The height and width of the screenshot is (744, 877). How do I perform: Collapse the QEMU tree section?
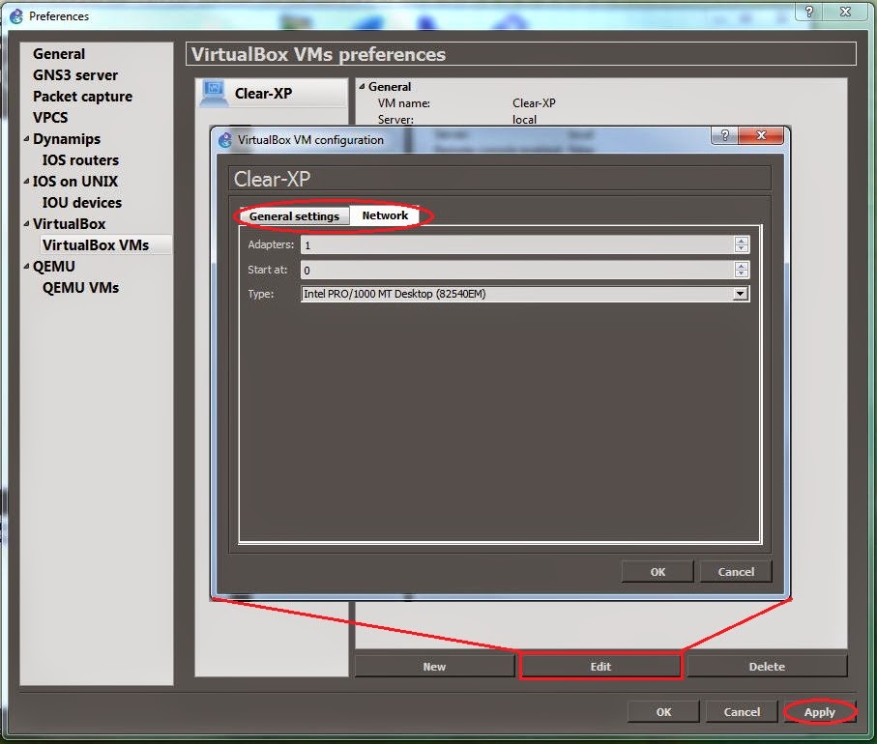(26, 266)
